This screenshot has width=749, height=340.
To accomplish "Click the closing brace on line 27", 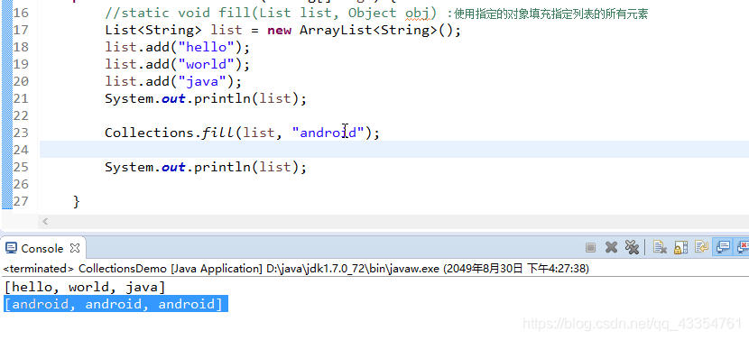I will pyautogui.click(x=77, y=201).
